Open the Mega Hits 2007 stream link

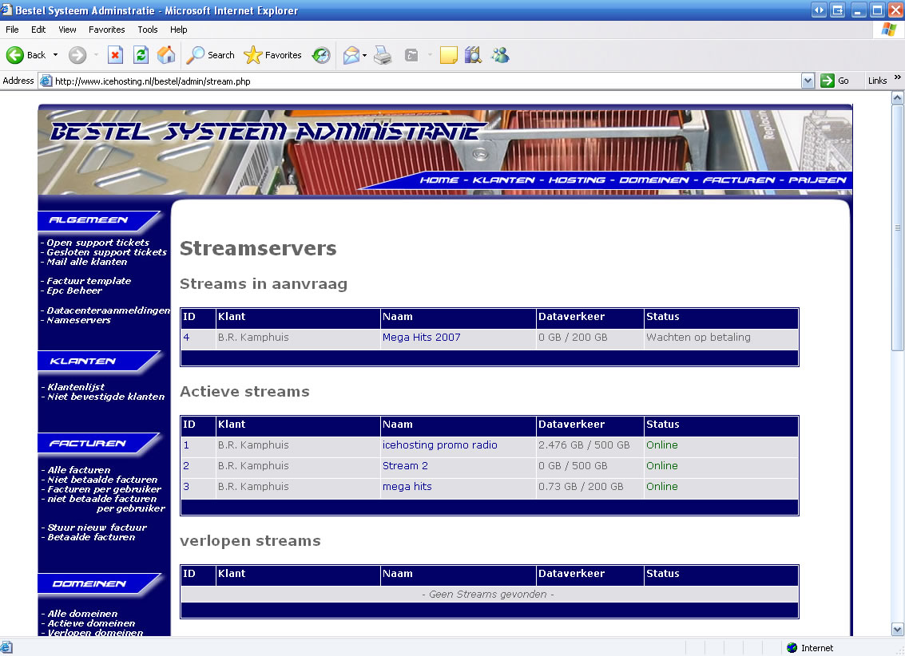(x=421, y=338)
